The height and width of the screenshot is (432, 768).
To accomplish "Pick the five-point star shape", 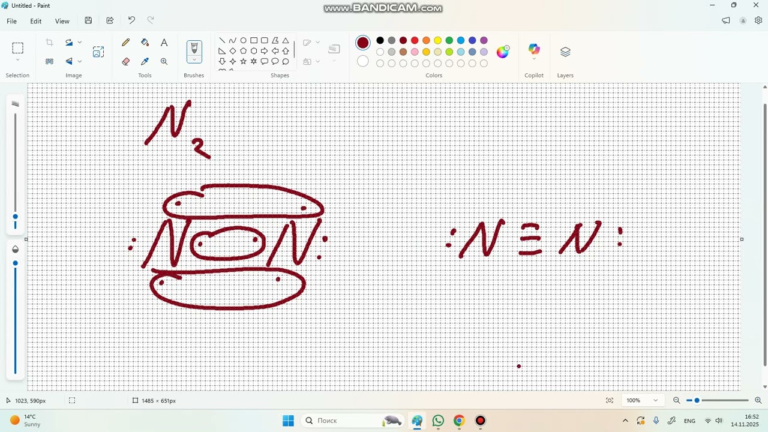I will (243, 61).
